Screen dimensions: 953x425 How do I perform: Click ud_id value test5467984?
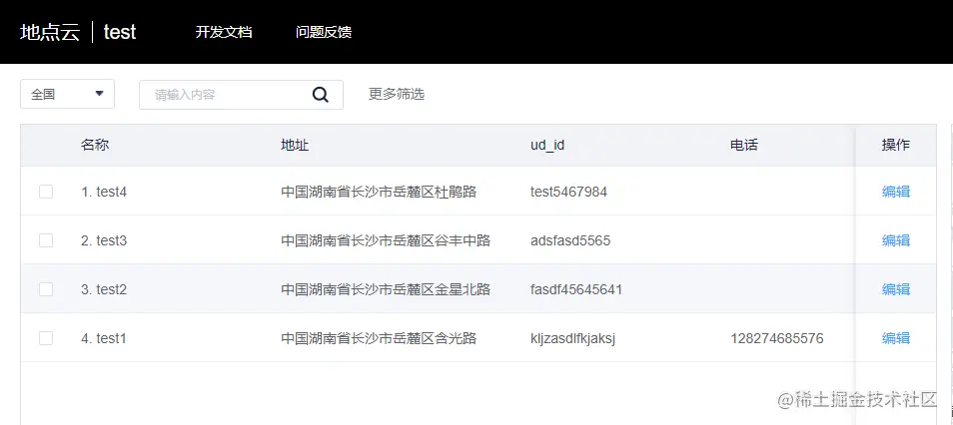pyautogui.click(x=568, y=192)
